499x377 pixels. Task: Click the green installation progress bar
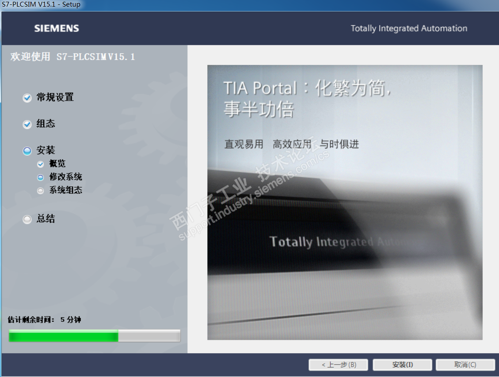95,336
